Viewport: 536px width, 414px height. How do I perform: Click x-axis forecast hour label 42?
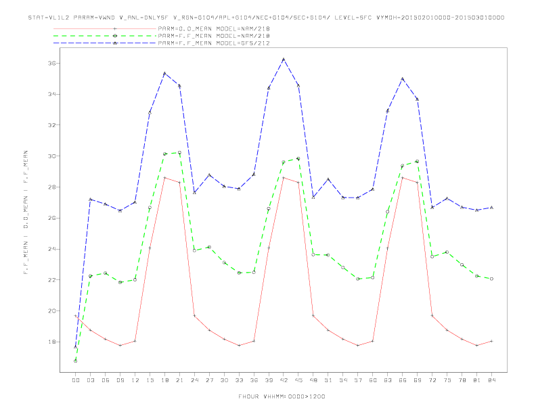(284, 380)
